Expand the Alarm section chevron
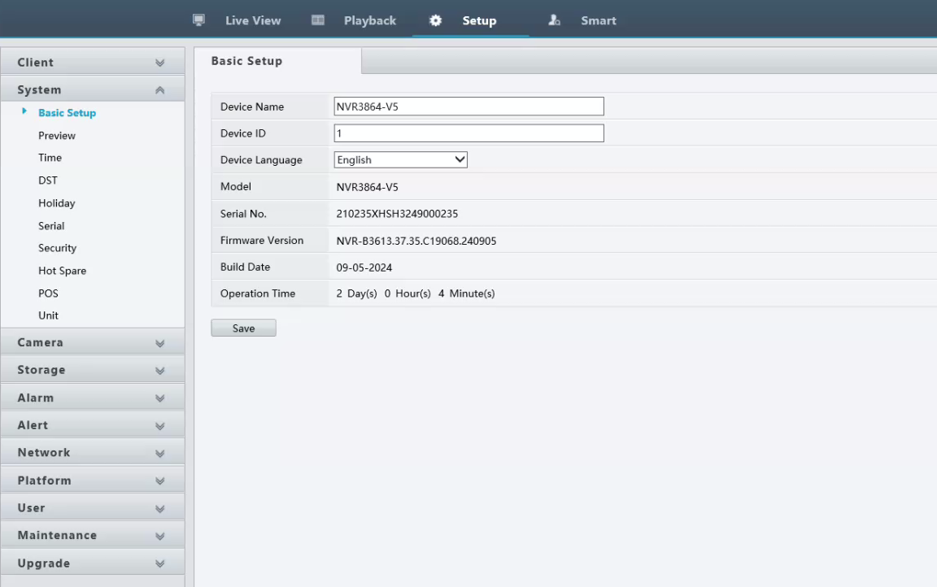 [159, 398]
